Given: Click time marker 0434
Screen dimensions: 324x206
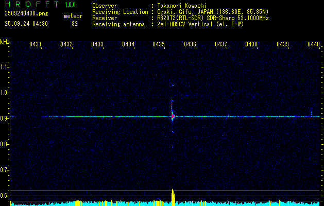Looking at the screenshot, I should [x=128, y=44].
